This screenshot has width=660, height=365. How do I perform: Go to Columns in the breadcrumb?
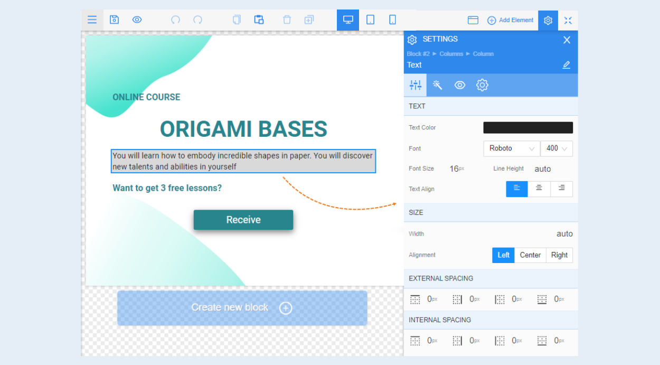451,54
